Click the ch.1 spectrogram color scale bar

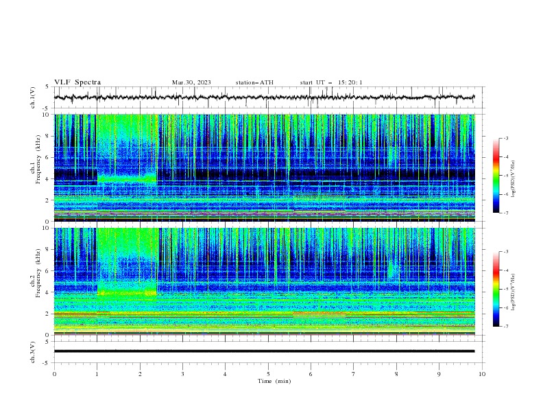496,176
